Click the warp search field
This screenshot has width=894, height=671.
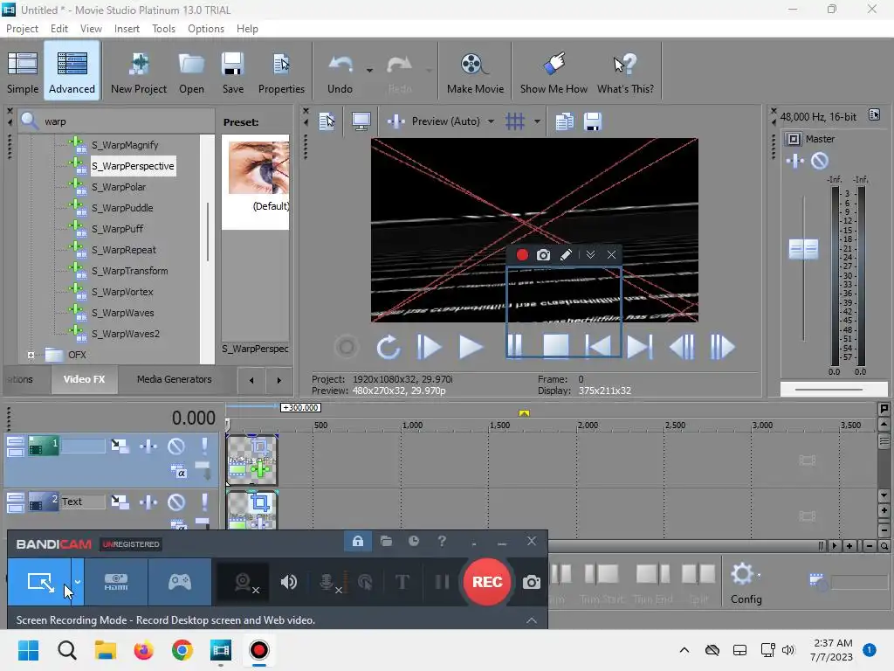pyautogui.click(x=126, y=121)
